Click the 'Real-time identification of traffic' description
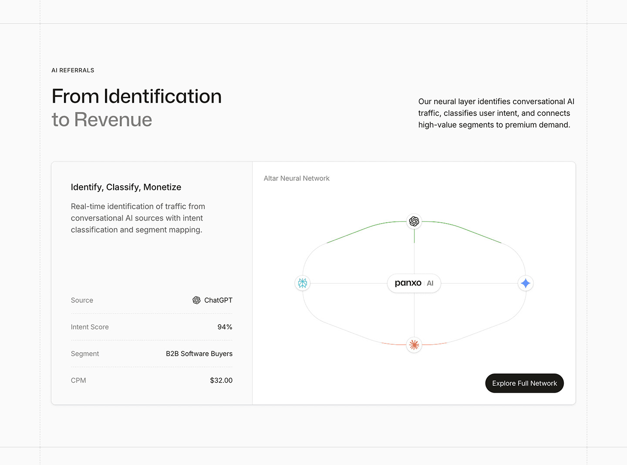The height and width of the screenshot is (465, 627). click(x=138, y=218)
